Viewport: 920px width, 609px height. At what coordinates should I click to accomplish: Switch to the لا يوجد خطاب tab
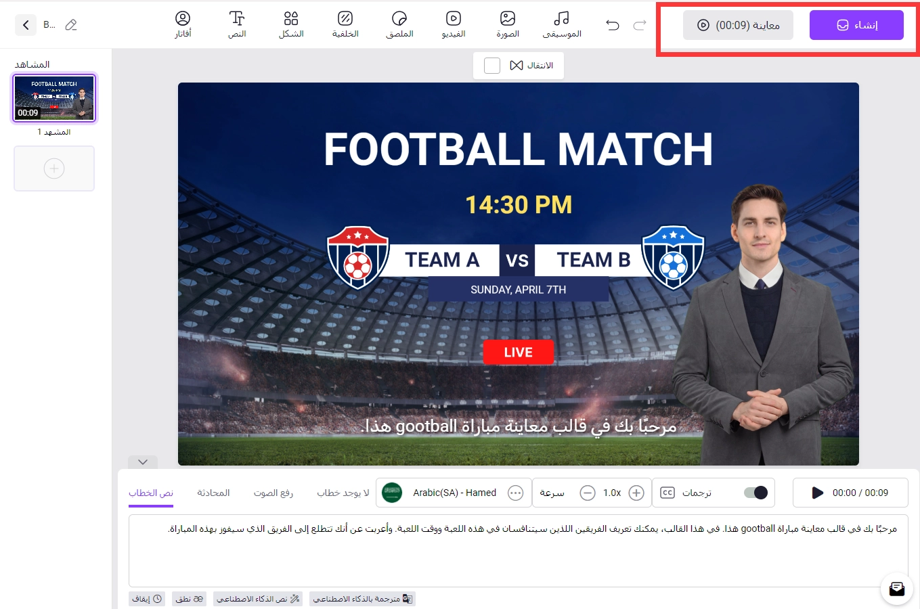pyautogui.click(x=343, y=493)
